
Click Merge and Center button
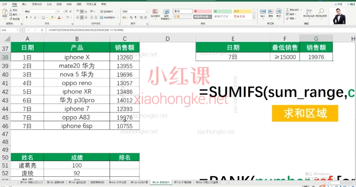pyautogui.click(x=108, y=17)
